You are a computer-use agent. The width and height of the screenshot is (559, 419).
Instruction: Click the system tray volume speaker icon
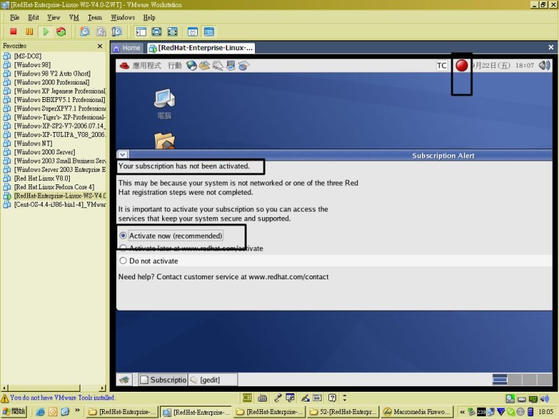[x=544, y=399]
